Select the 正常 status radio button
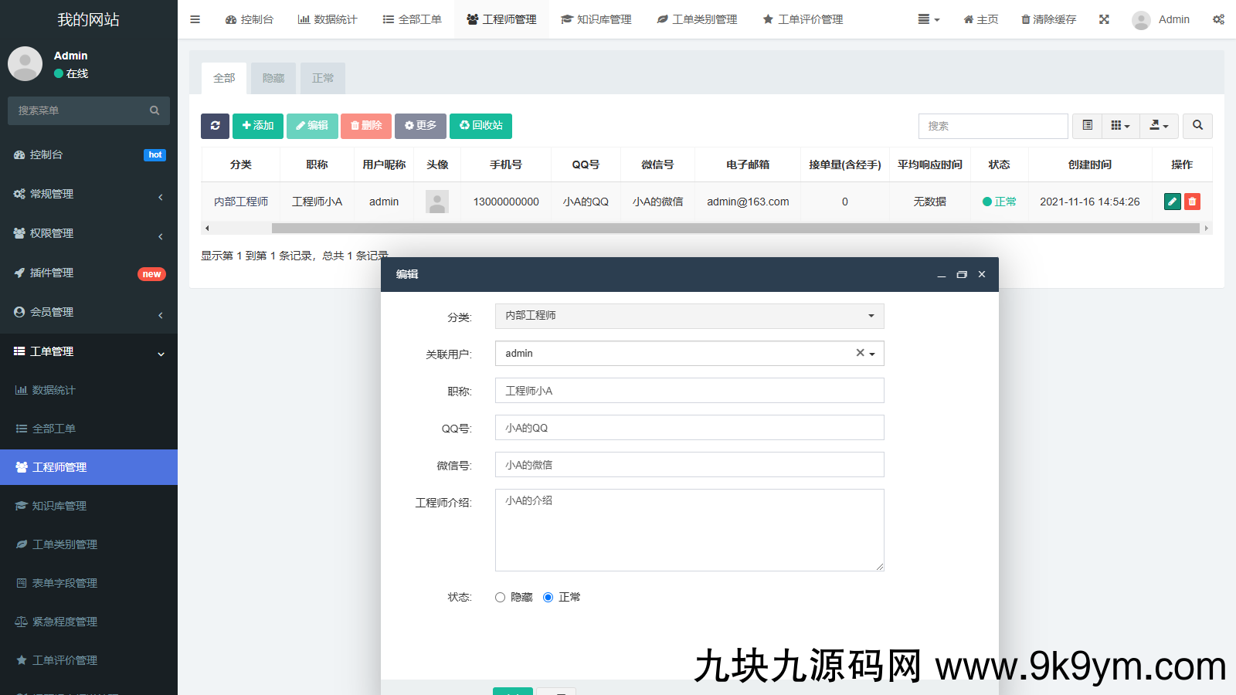Screen dimensions: 1236x695 pyautogui.click(x=548, y=598)
